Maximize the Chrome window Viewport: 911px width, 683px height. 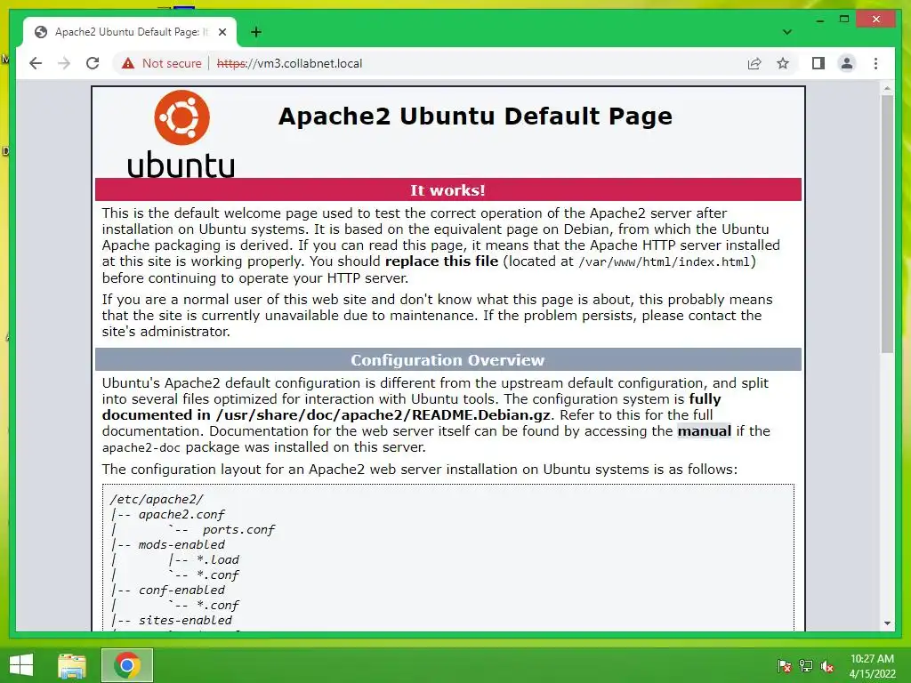click(844, 20)
